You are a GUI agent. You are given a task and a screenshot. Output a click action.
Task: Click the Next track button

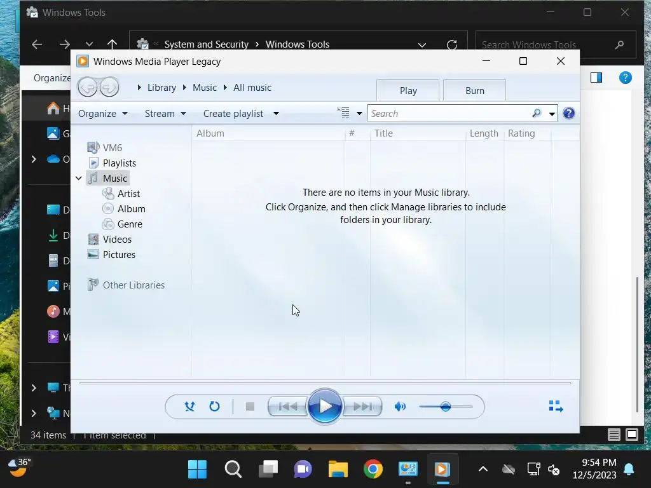pyautogui.click(x=362, y=407)
